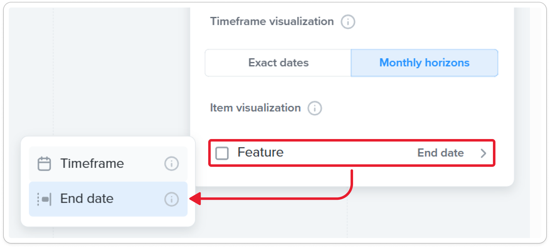This screenshot has width=550, height=248.
Task: Click info icon in Timeframe popup option
Action: pyautogui.click(x=172, y=163)
